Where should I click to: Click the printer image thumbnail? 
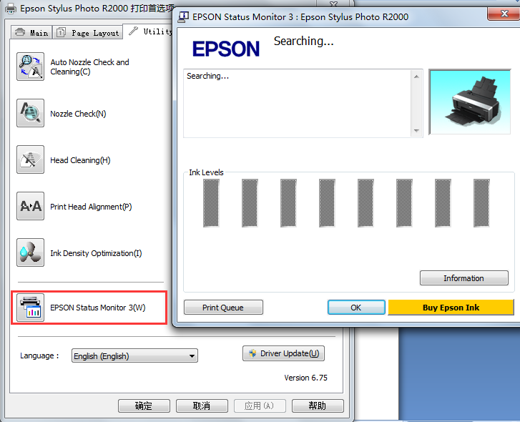(x=470, y=102)
